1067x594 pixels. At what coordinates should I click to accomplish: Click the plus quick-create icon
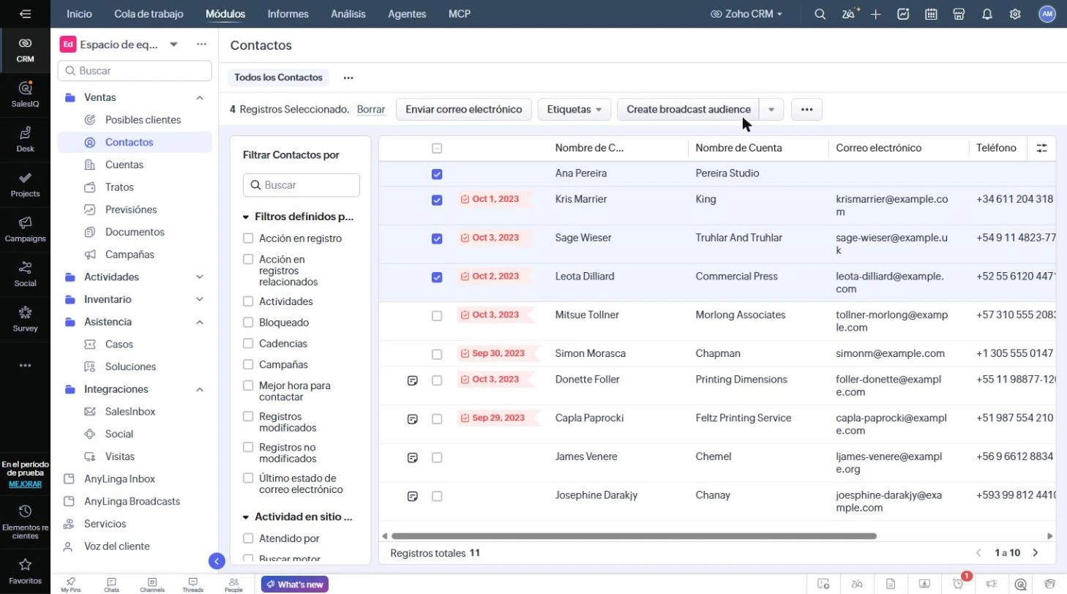(x=876, y=14)
